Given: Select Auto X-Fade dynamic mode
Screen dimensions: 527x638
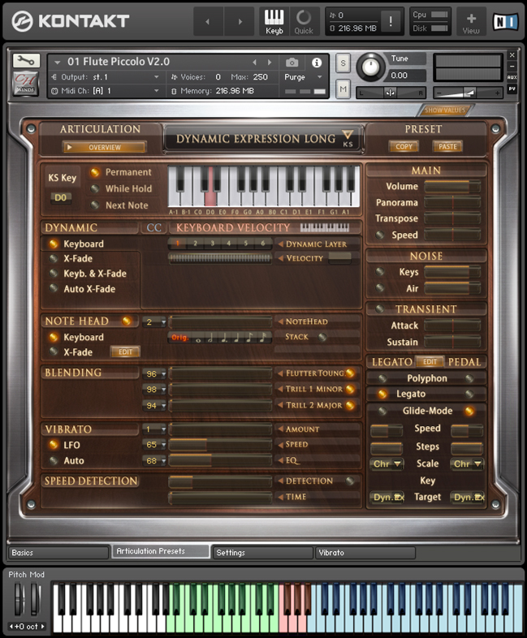Looking at the screenshot, I should click(x=54, y=288).
